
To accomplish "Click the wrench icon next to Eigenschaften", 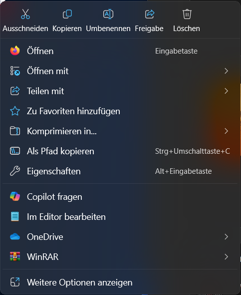I will coord(15,171).
